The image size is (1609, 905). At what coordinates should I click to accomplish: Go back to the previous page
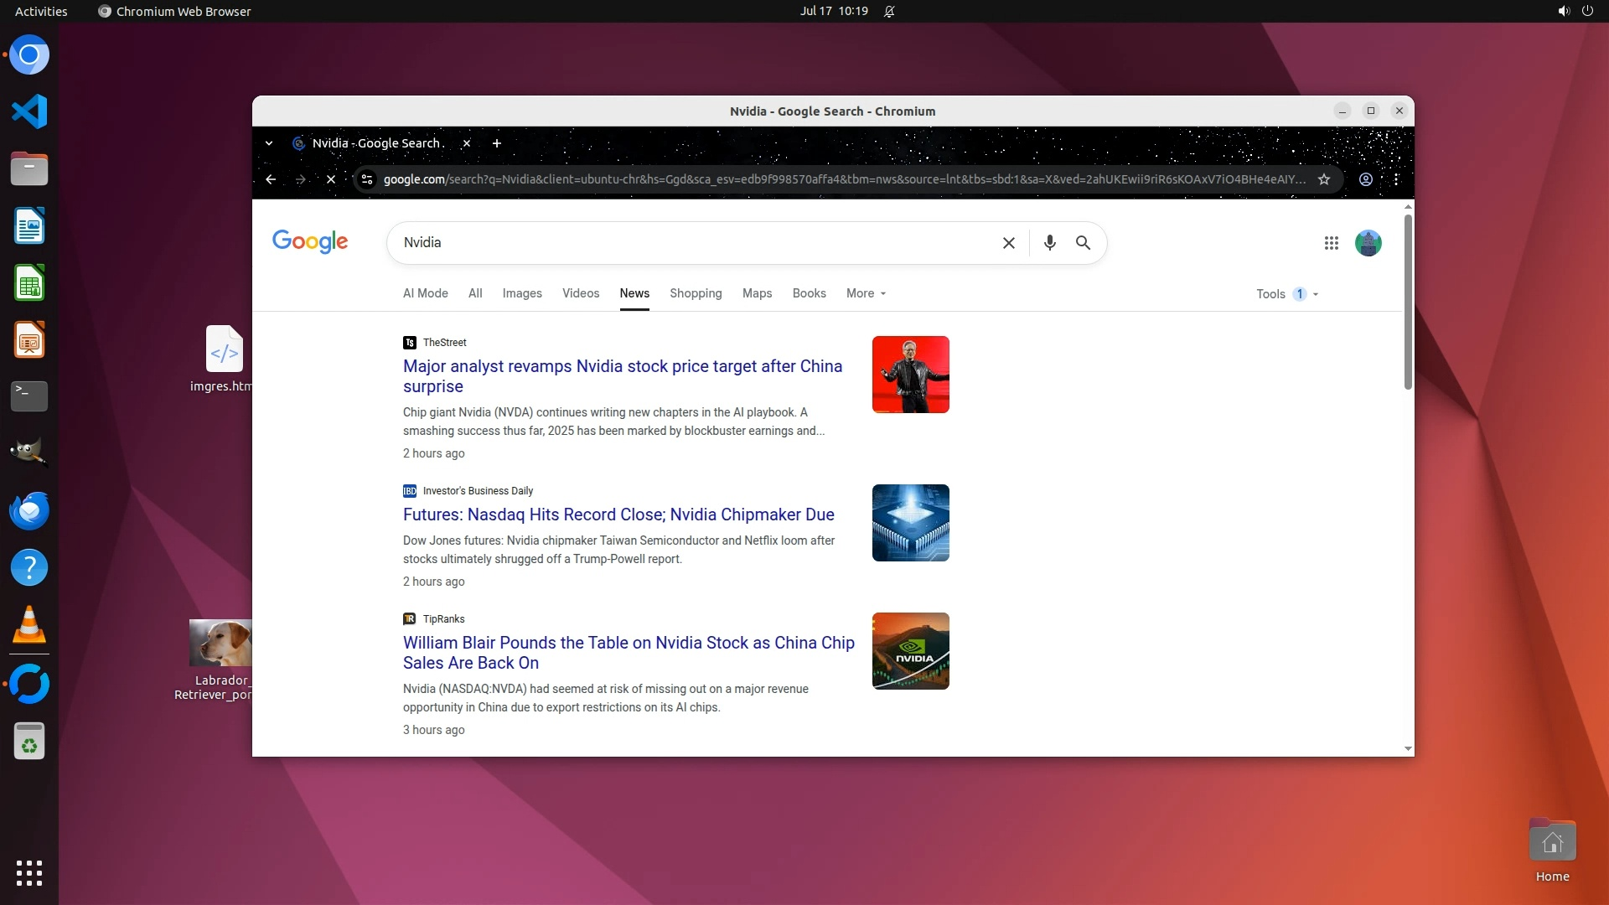tap(271, 179)
